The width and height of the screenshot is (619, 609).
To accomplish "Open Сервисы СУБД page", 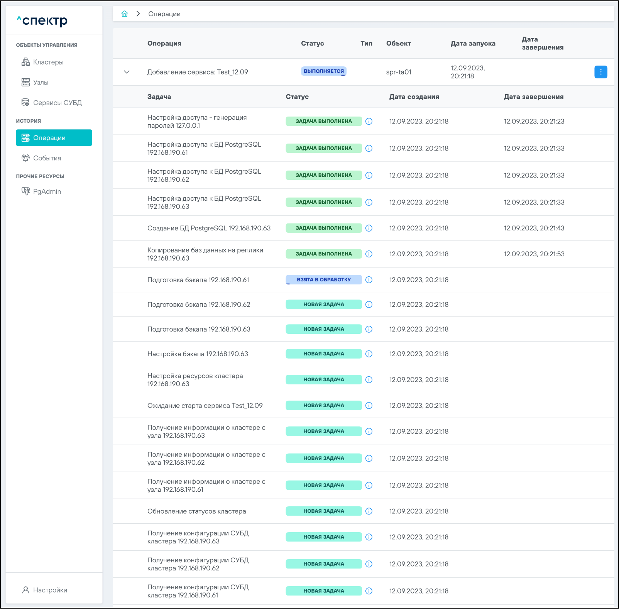I will click(x=57, y=103).
